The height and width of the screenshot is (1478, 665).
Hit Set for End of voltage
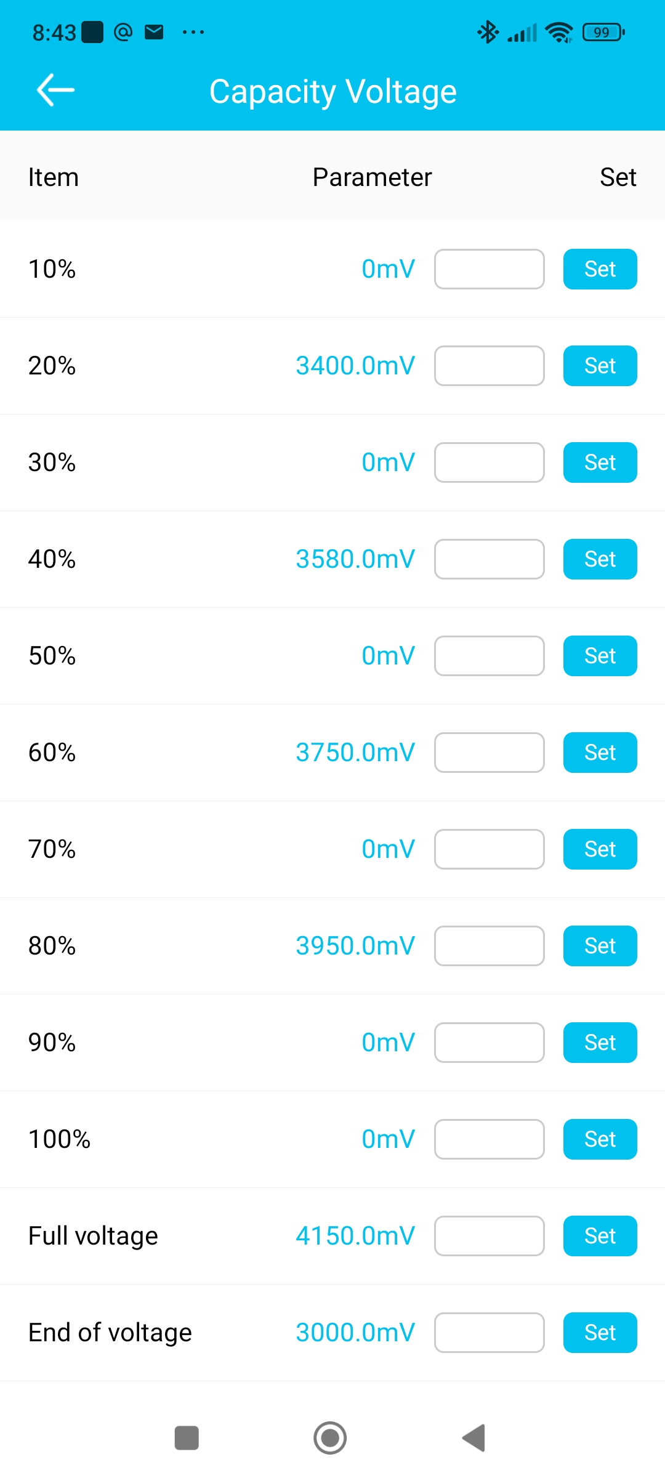pyautogui.click(x=600, y=1333)
